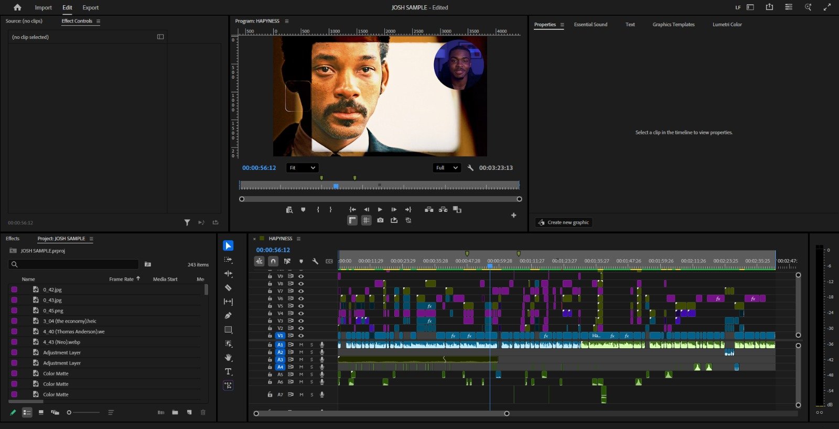839x429 pixels.
Task: Select the Selection tool arrow
Action: 228,245
